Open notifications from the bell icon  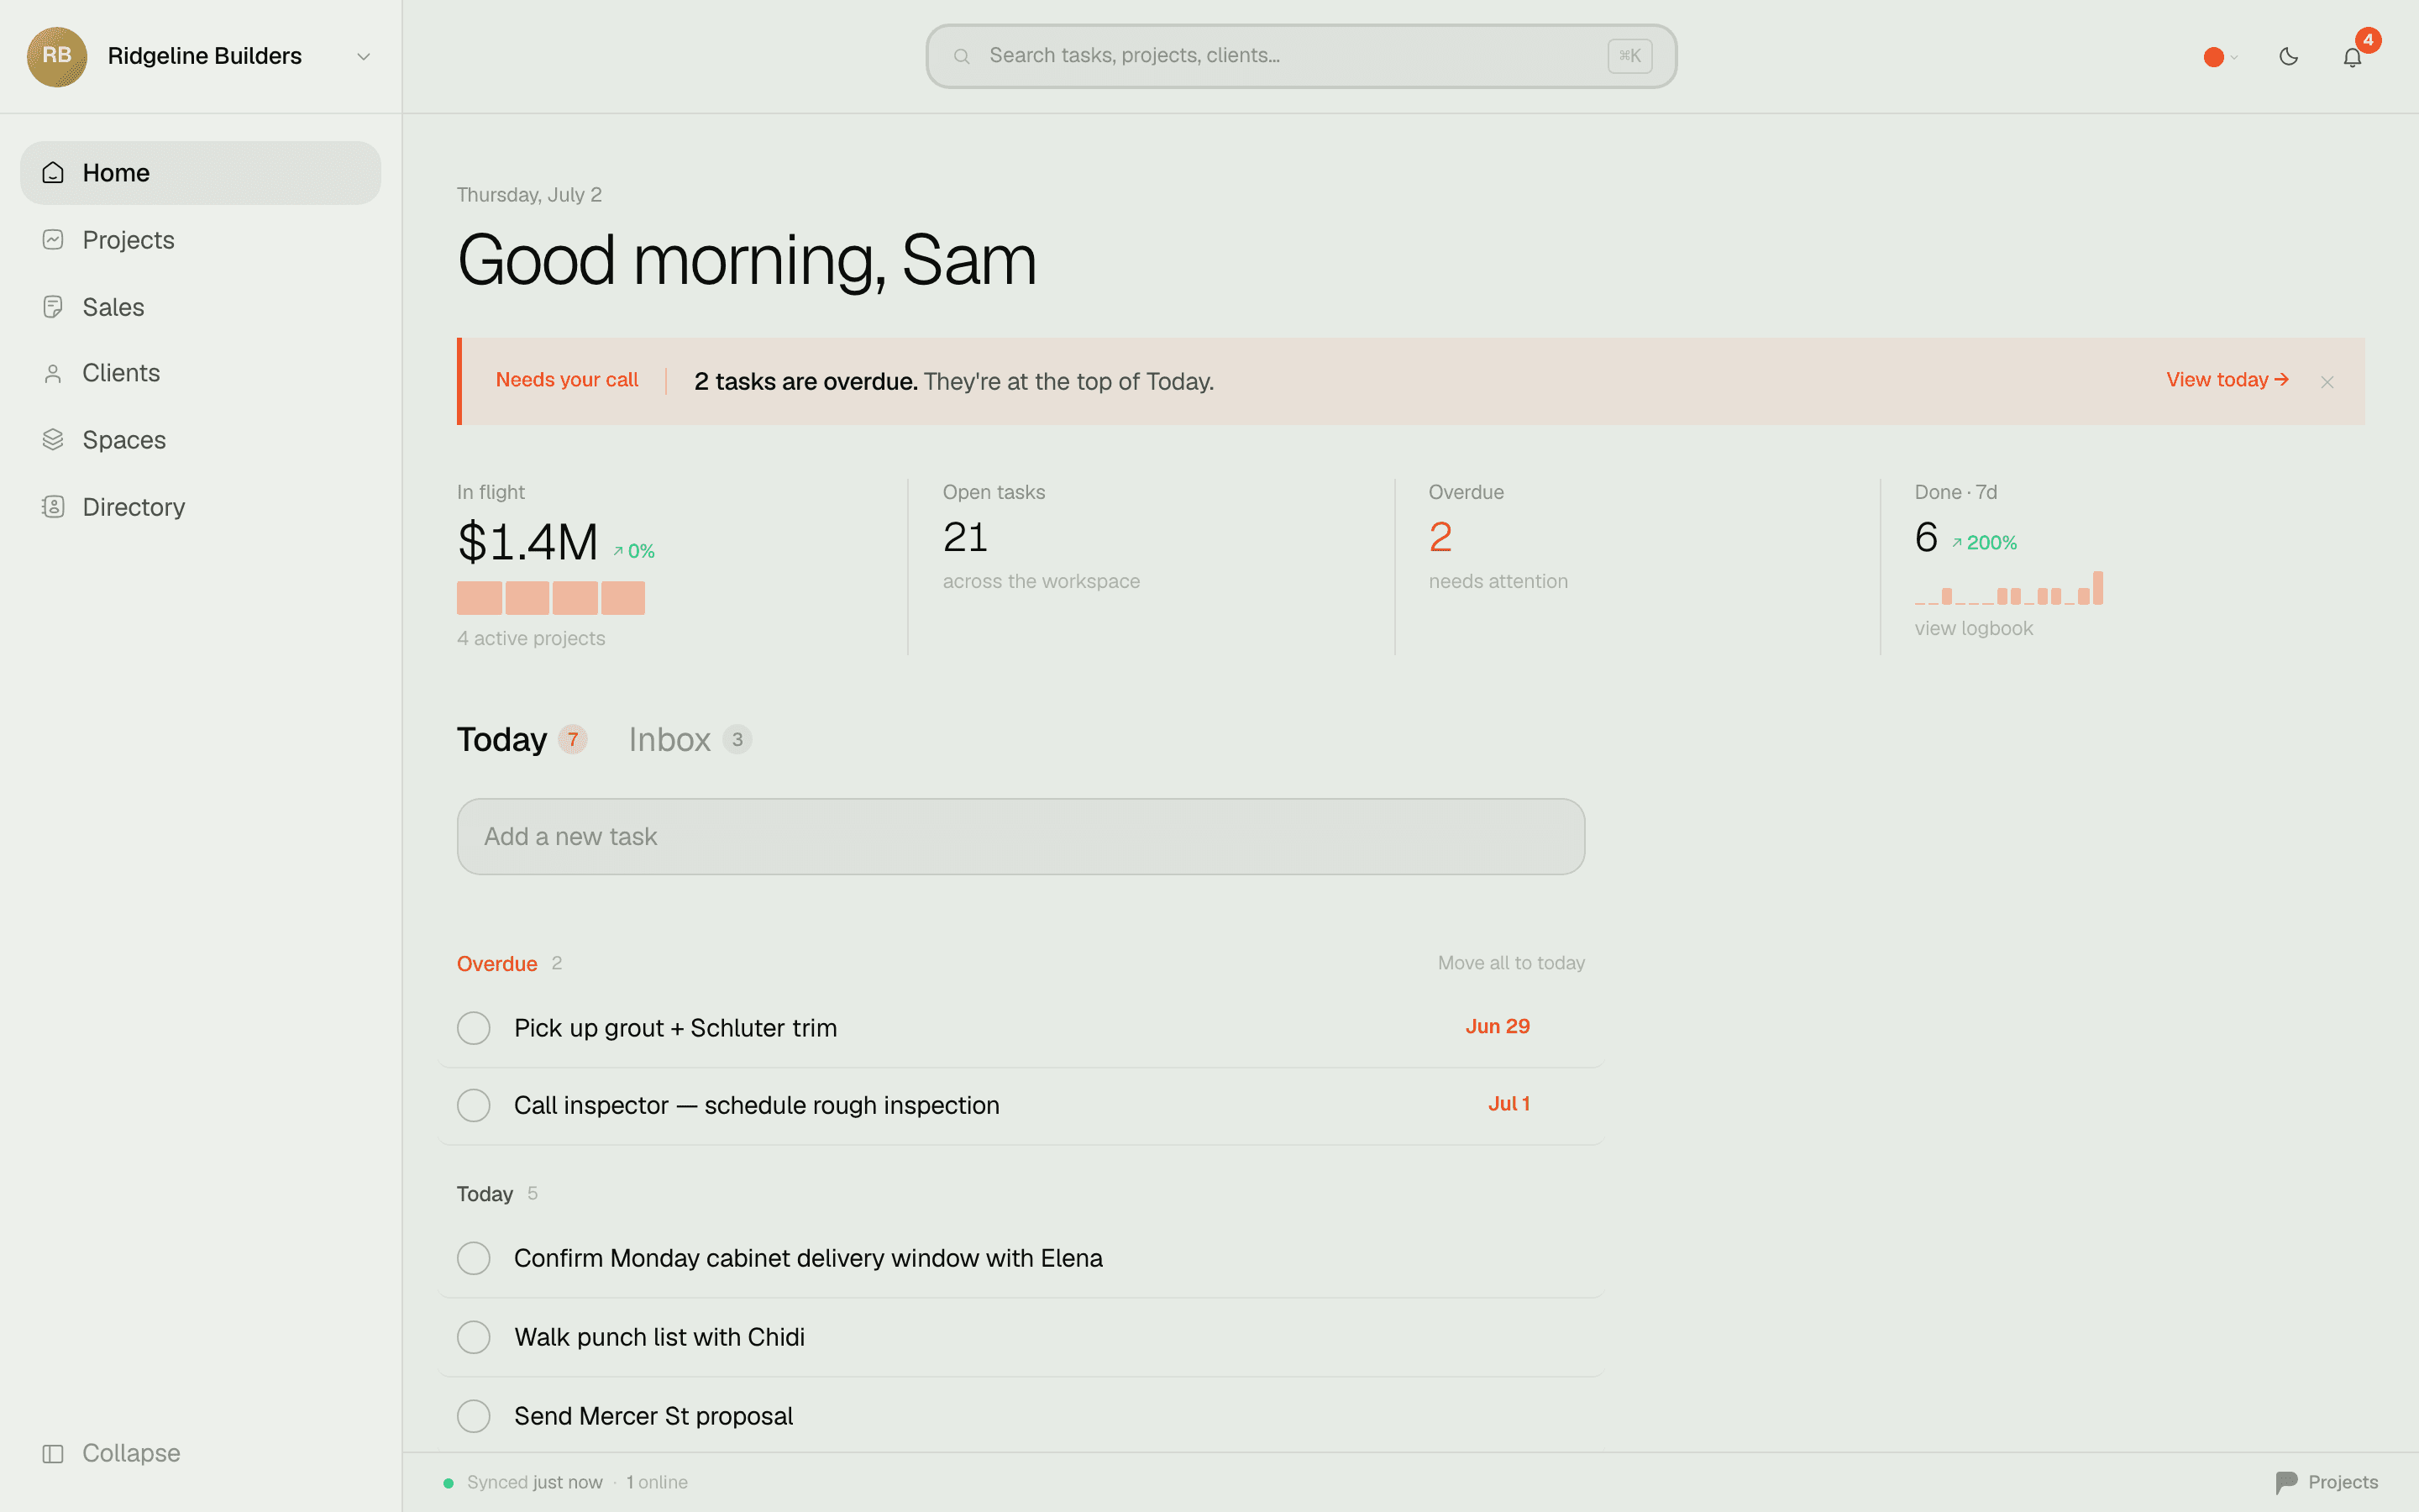[x=2352, y=57]
